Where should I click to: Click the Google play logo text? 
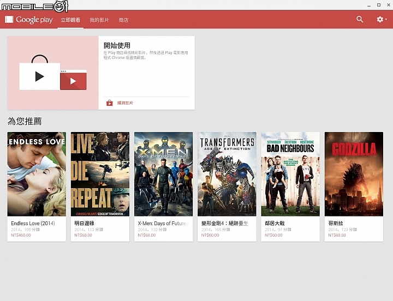[34, 20]
